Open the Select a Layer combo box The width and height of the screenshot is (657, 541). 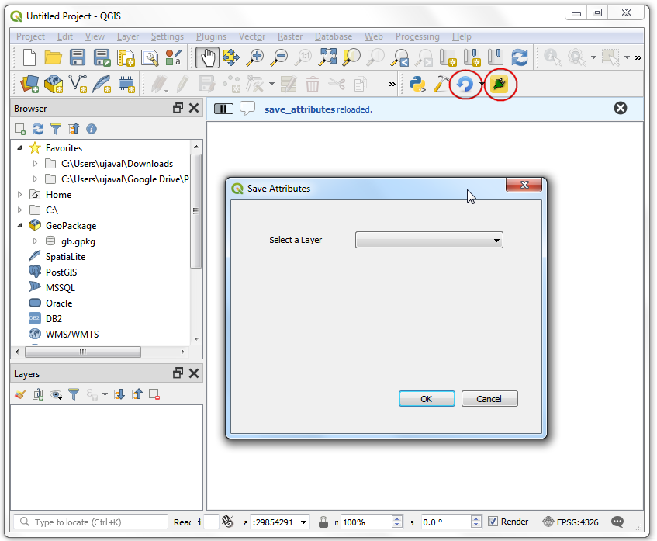click(429, 241)
